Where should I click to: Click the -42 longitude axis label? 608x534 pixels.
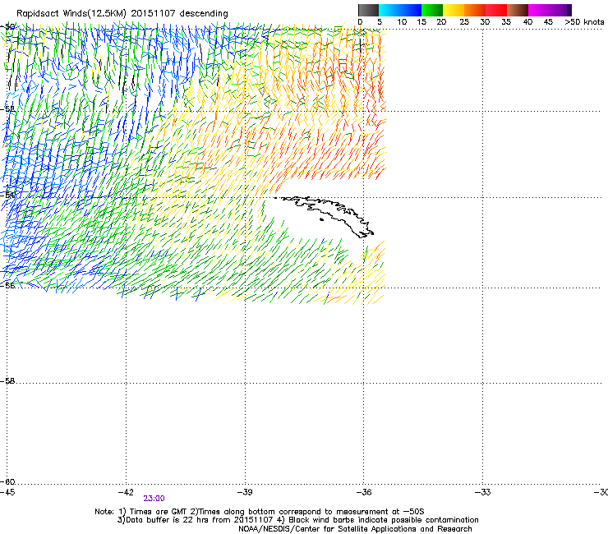[x=126, y=492]
